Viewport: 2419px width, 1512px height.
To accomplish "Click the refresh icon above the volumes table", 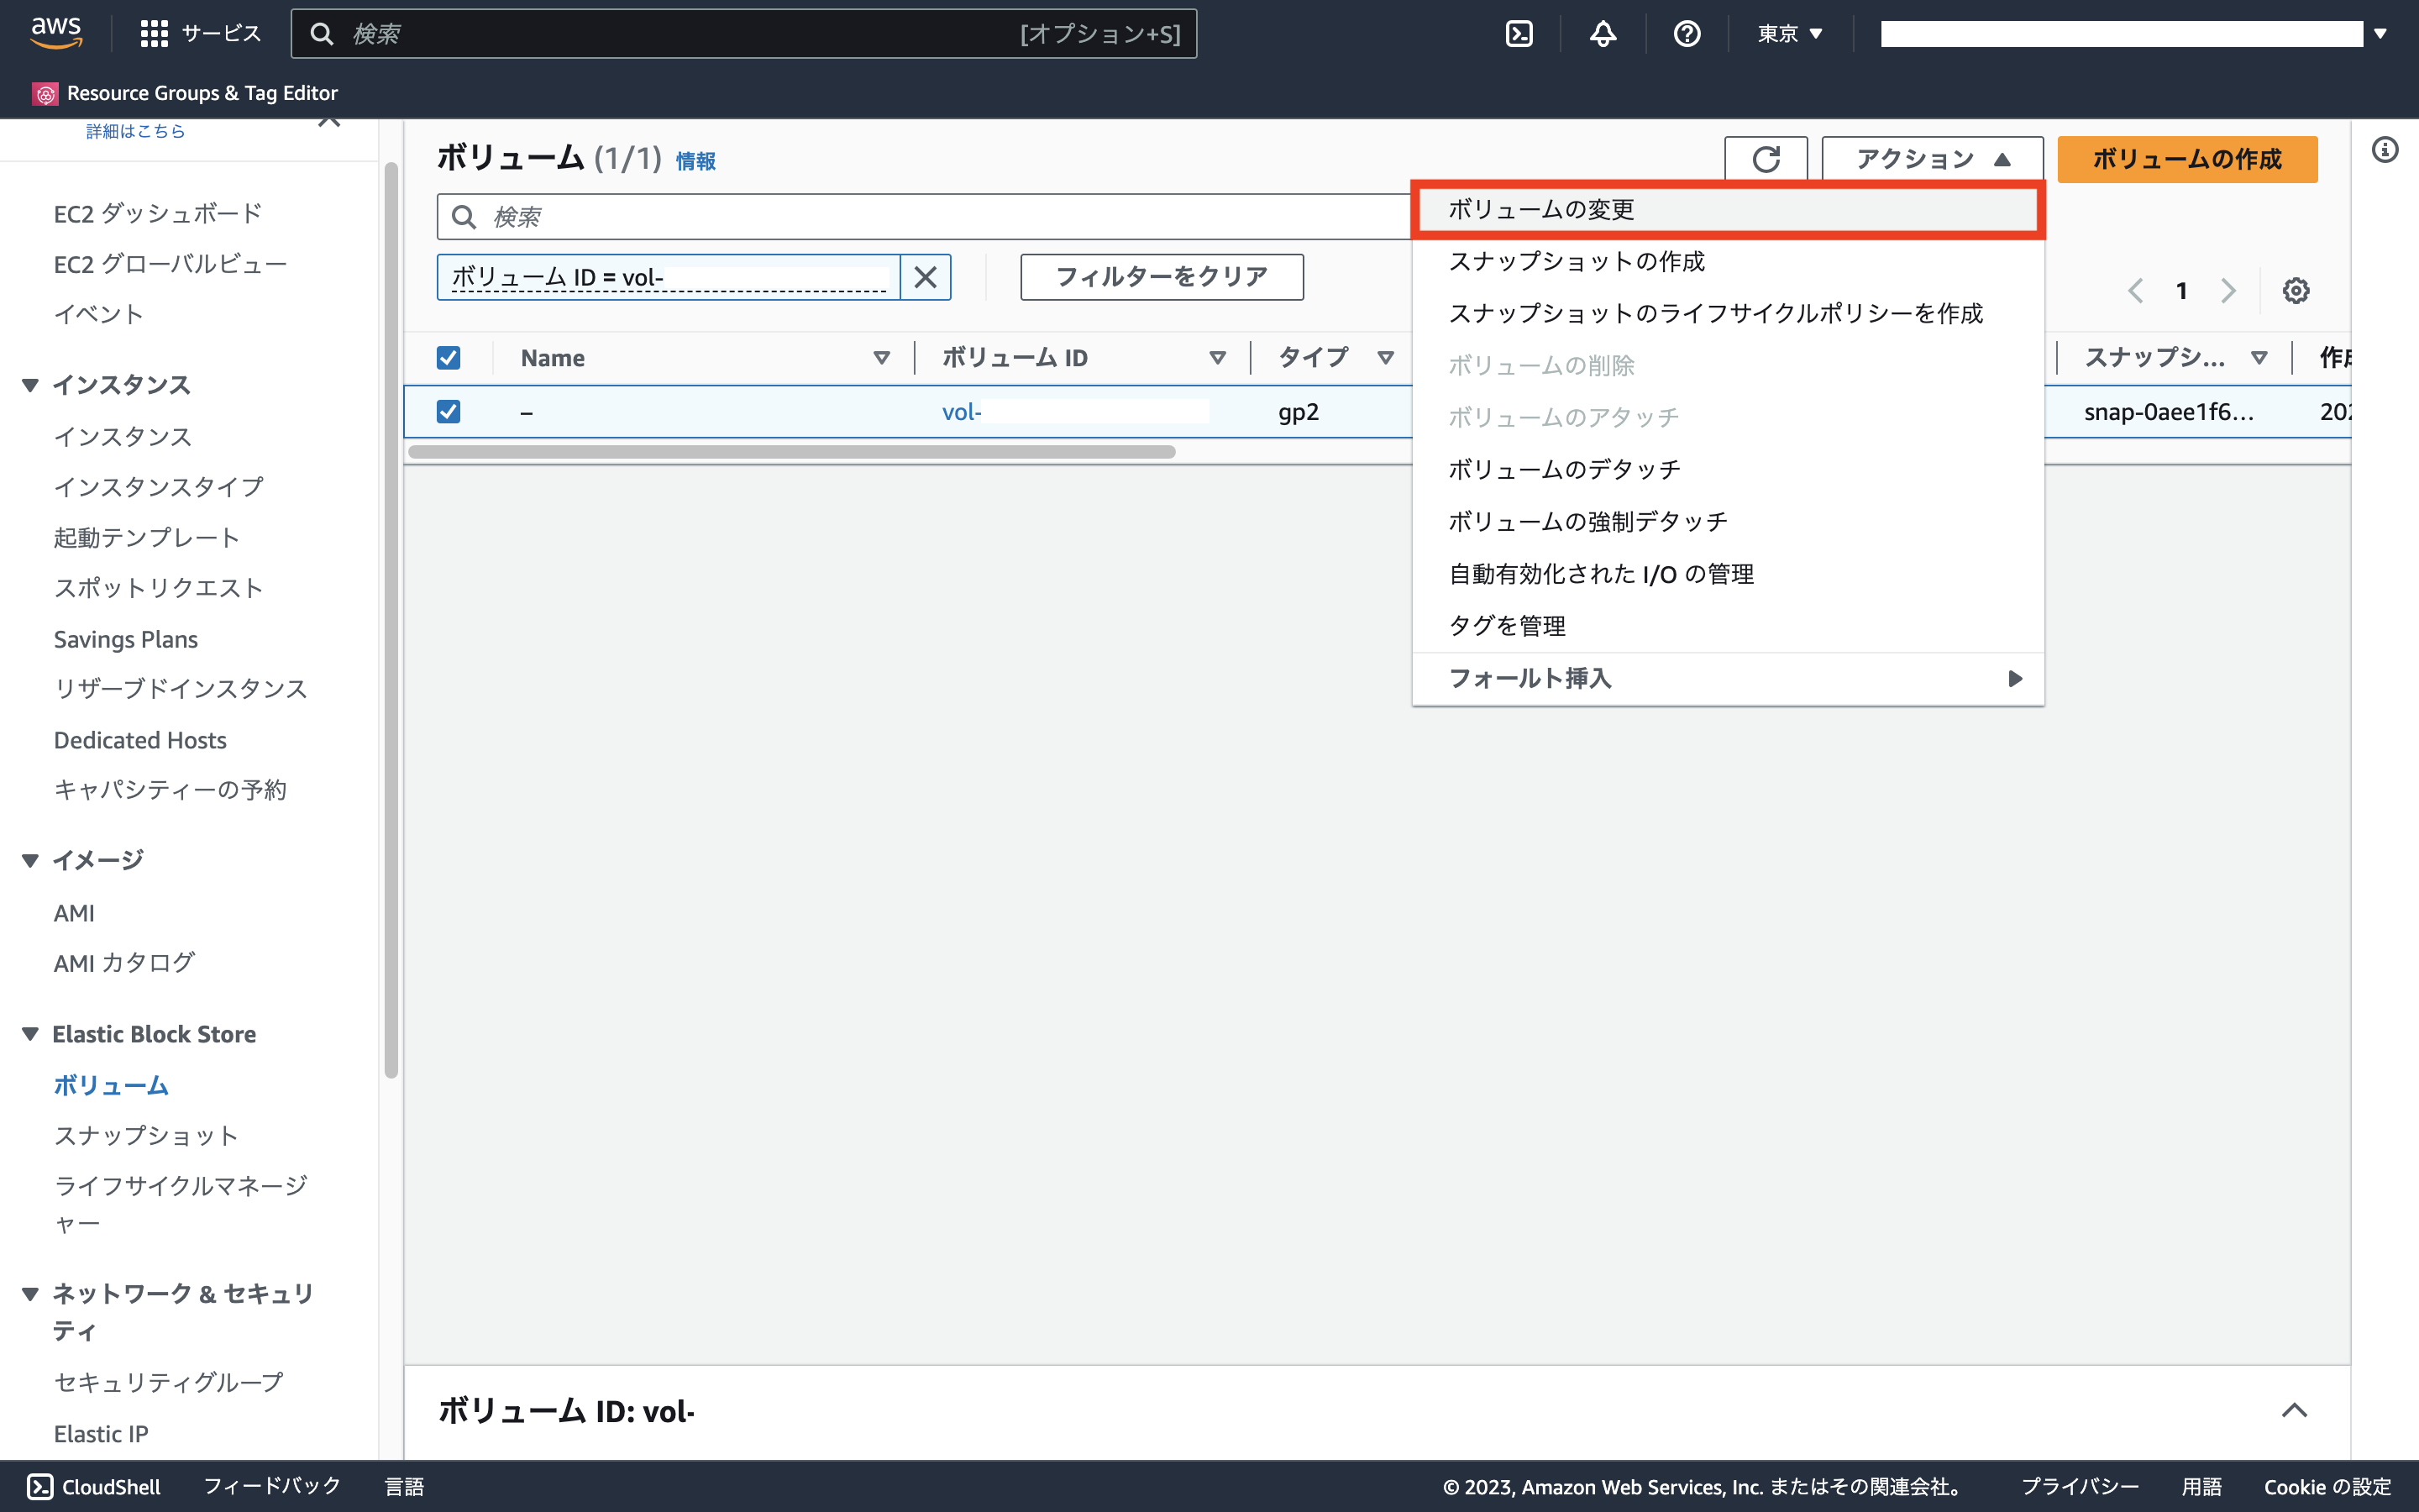I will pos(1767,159).
